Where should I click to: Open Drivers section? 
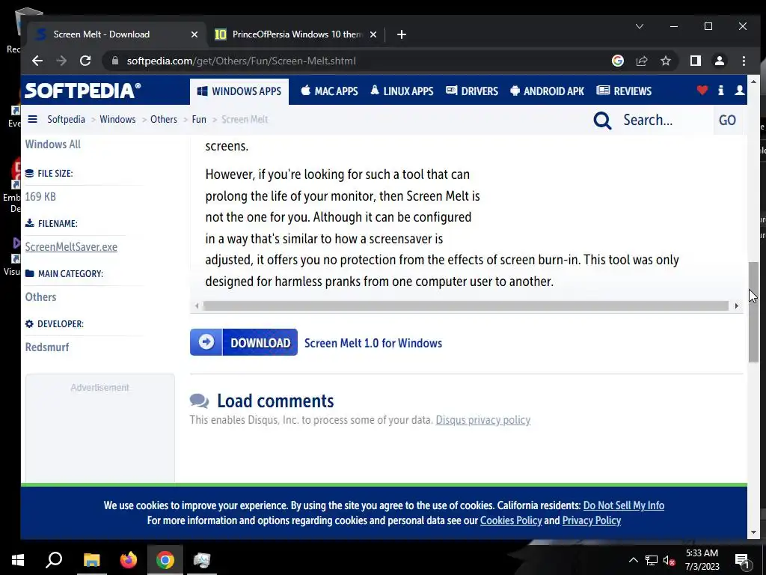click(x=472, y=91)
